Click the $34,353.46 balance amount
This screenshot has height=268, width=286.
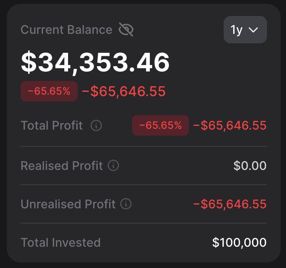tap(95, 62)
